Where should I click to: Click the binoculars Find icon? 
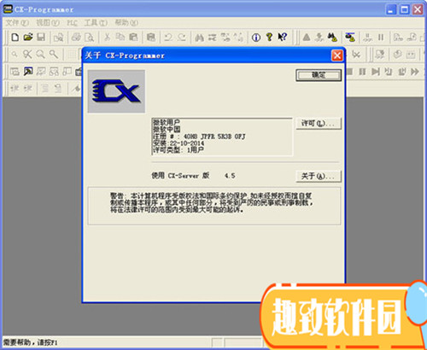coord(199,38)
